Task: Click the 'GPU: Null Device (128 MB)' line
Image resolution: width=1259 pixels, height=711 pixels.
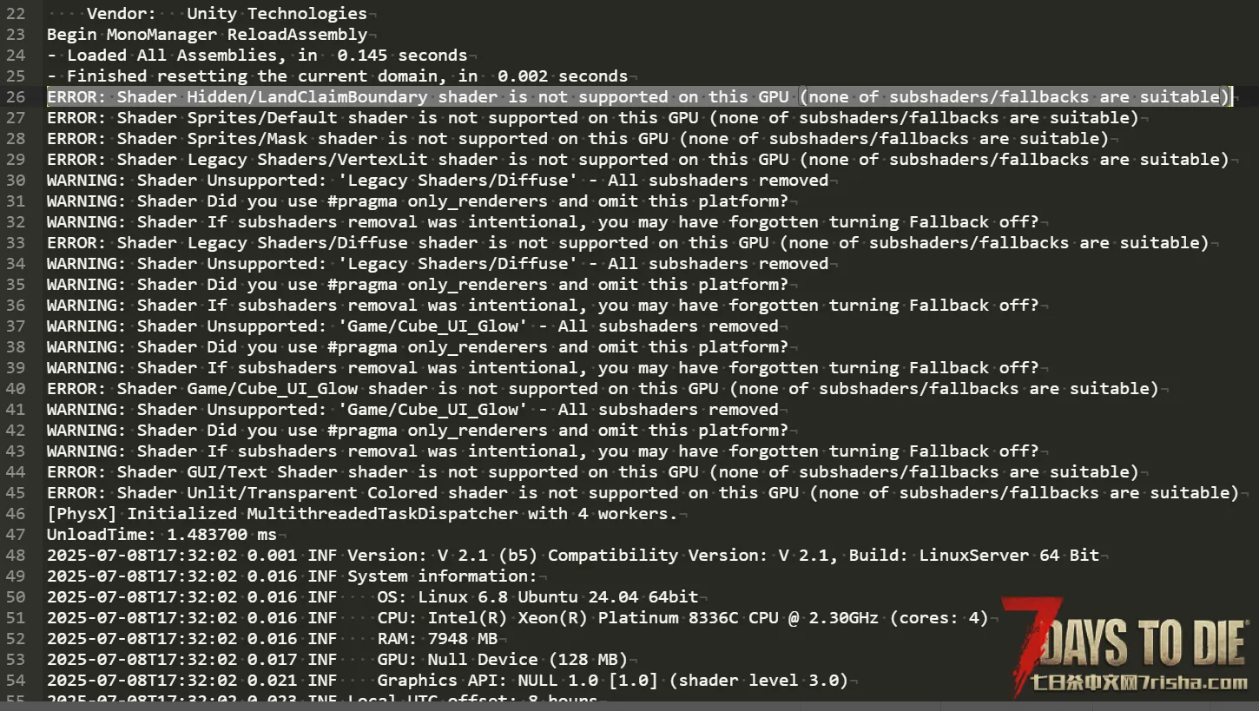Action: [x=337, y=659]
